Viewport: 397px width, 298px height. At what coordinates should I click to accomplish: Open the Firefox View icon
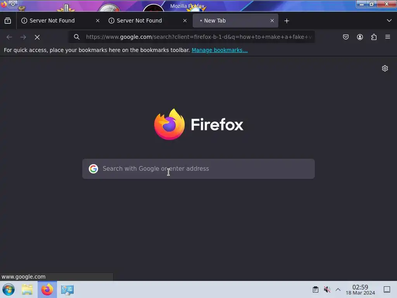pyautogui.click(x=8, y=21)
